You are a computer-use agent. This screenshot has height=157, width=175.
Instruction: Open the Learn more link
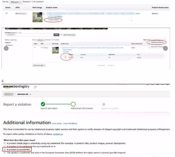[57, 124]
